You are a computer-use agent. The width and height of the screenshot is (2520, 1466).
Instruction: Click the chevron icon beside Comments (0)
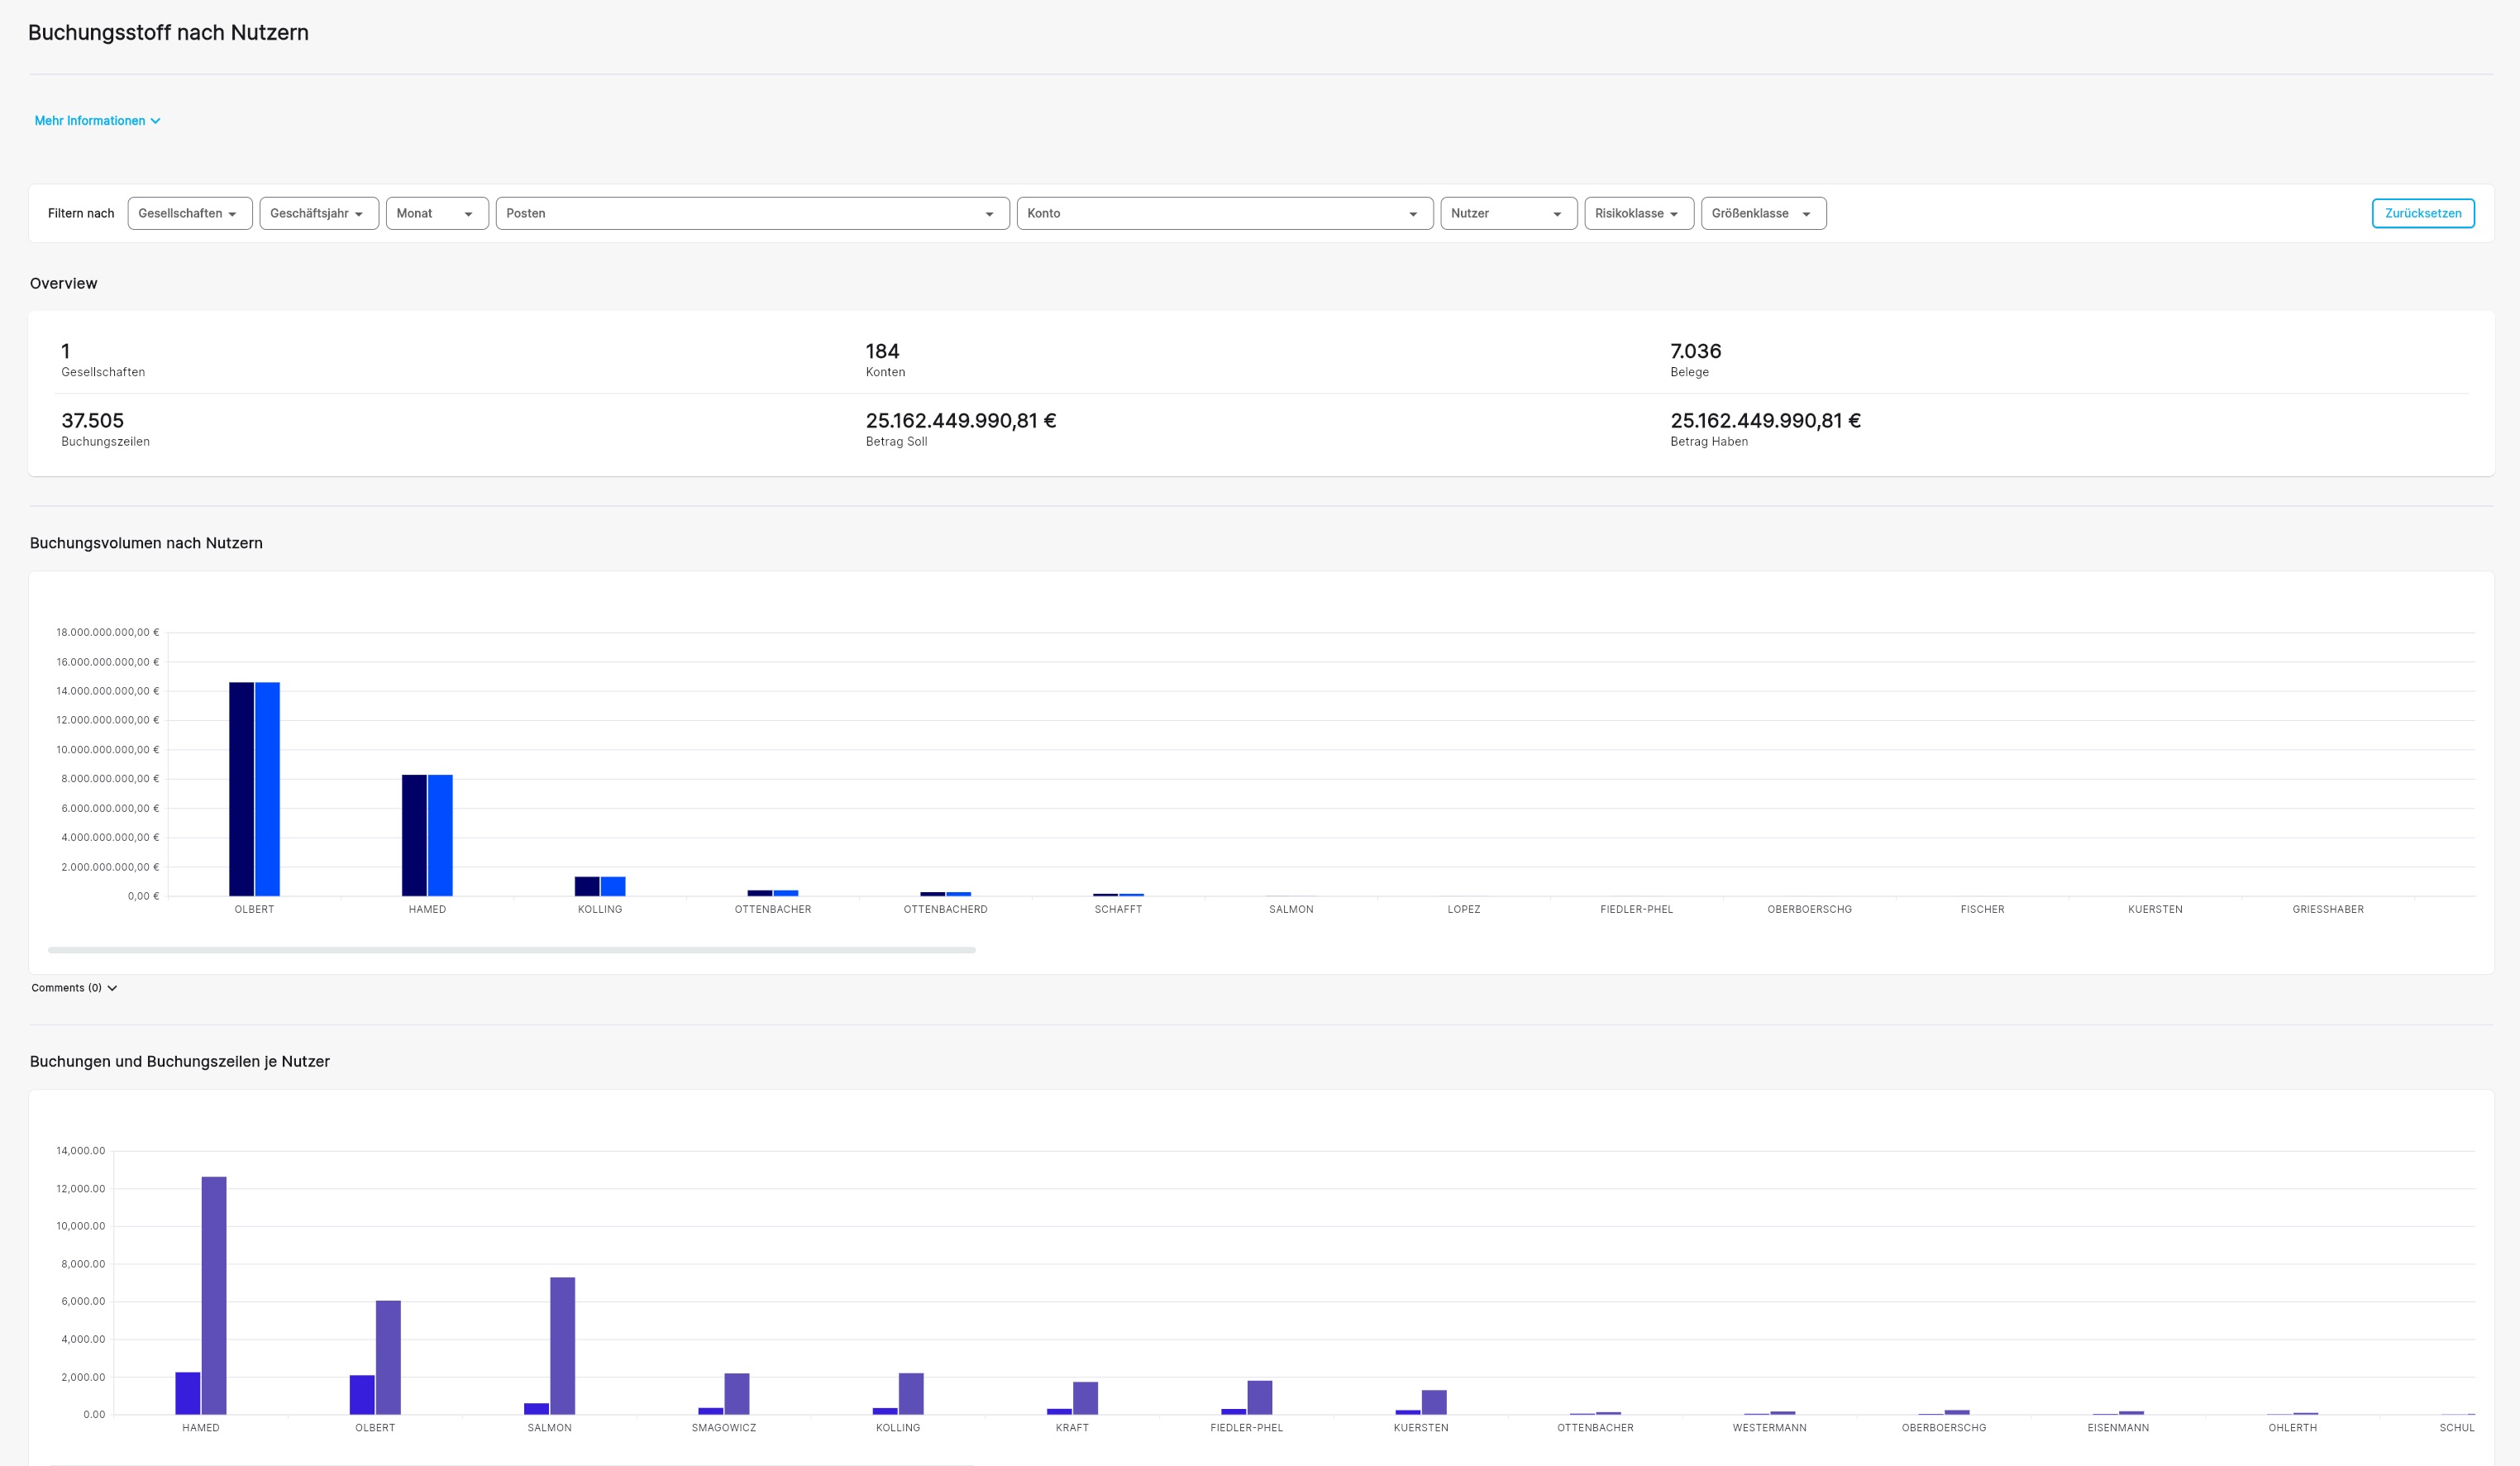pyautogui.click(x=112, y=988)
